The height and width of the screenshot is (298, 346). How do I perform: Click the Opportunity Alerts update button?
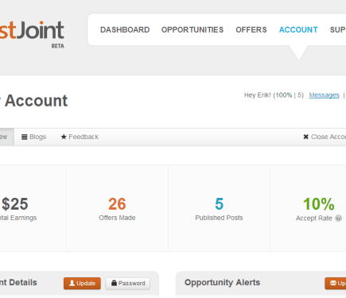[x=336, y=283]
